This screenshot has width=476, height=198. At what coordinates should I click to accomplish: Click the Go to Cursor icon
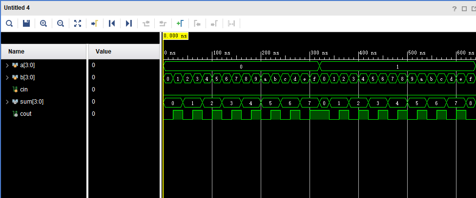(95, 23)
